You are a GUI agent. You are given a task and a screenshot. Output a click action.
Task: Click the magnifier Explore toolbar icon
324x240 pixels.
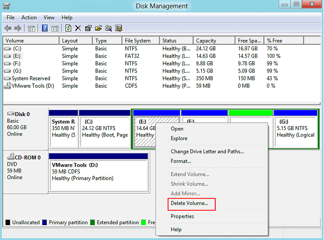pos(108,28)
